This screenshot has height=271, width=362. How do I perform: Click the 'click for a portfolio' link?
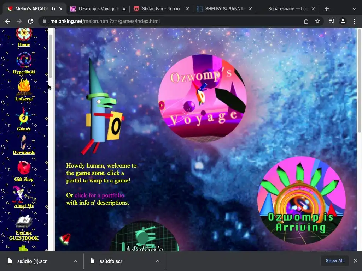(99, 195)
